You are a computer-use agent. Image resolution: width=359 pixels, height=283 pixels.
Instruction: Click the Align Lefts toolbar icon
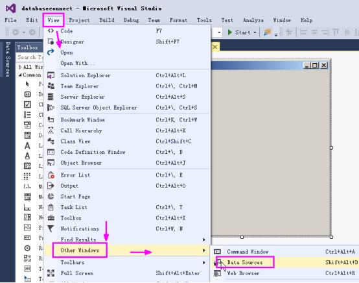click(303, 32)
